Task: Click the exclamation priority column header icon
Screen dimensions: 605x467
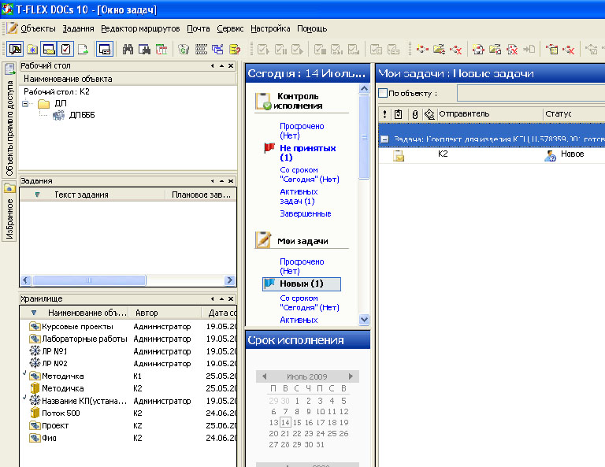Action: pyautogui.click(x=384, y=114)
